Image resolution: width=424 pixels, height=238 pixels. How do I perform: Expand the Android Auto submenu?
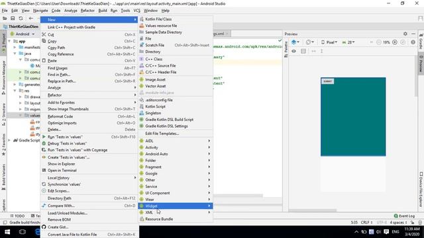pyautogui.click(x=175, y=154)
